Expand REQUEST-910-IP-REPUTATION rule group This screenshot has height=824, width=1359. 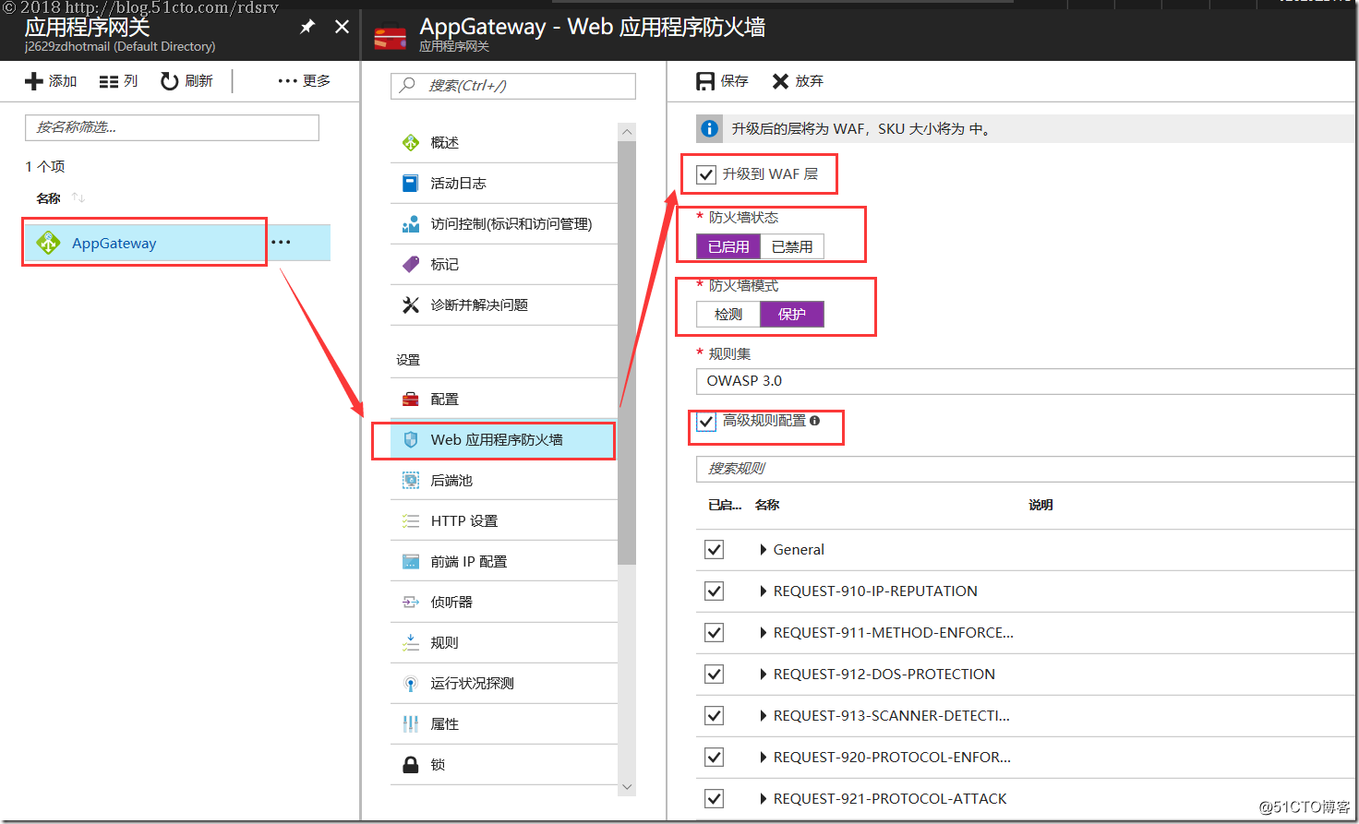pyautogui.click(x=764, y=591)
